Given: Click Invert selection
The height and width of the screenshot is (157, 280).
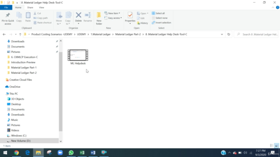Looking at the screenshot, I should coord(161,23).
